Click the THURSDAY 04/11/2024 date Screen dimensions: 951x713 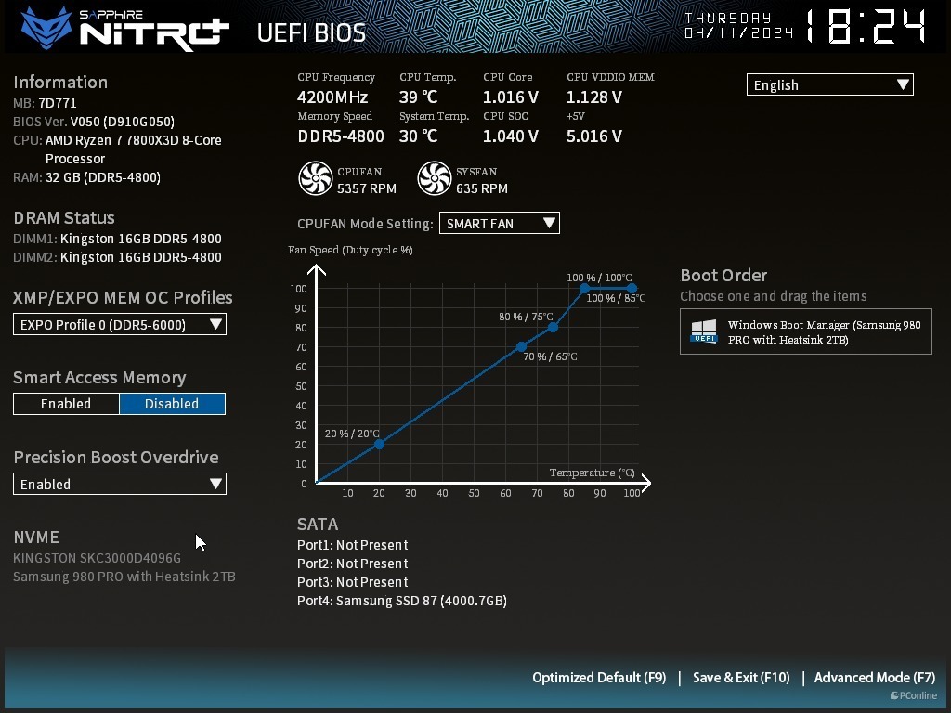point(738,25)
